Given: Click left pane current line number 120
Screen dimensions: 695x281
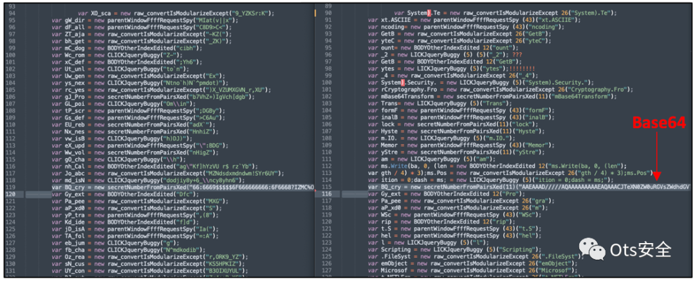Looking at the screenshot, I should (x=10, y=194).
